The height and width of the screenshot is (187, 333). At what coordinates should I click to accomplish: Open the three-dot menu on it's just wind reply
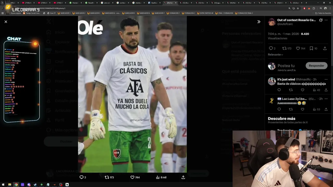pos(326,79)
